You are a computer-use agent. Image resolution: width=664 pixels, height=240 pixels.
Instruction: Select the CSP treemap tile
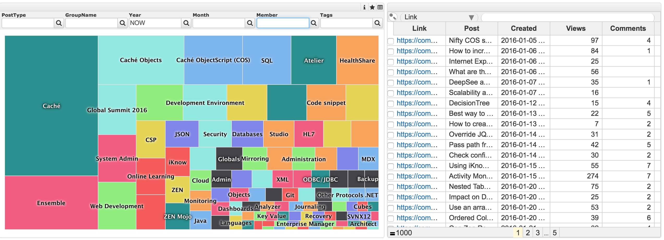[151, 139]
